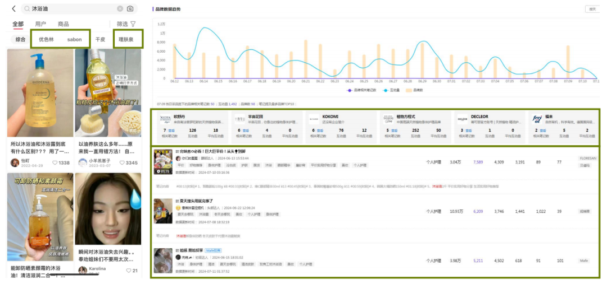Screen dimensions: 607x284
Task: Open the DECLEOR brand logo
Action: 462,120
